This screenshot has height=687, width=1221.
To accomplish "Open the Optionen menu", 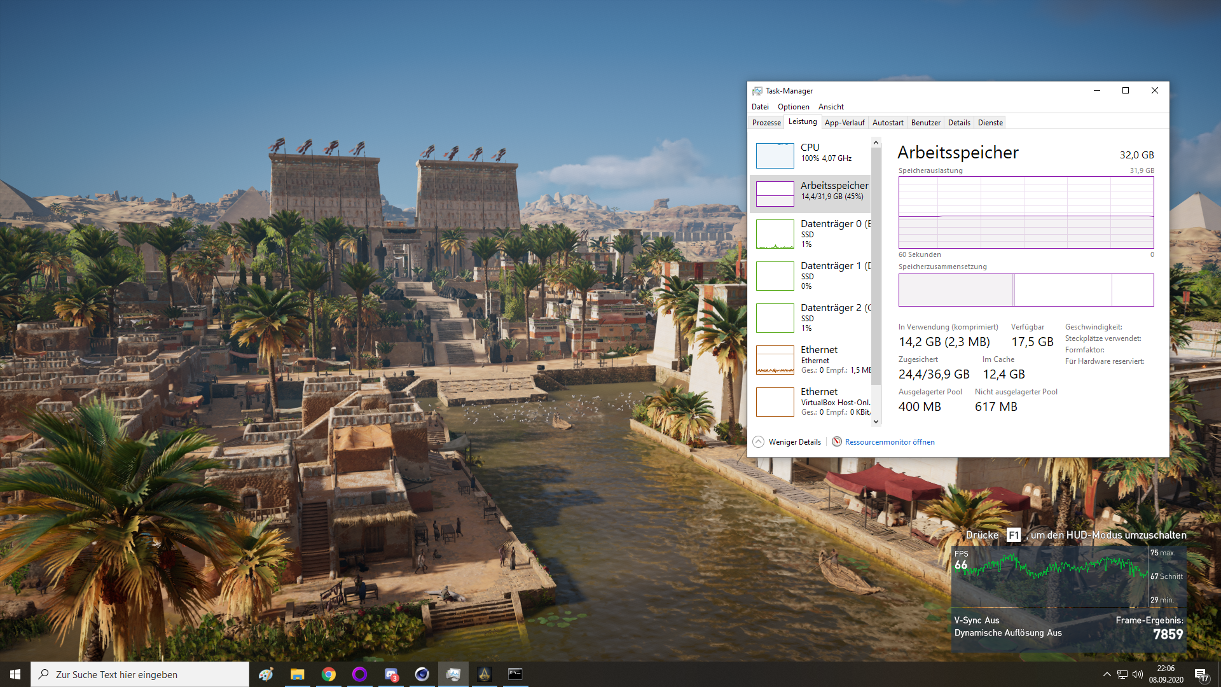I will 793,107.
